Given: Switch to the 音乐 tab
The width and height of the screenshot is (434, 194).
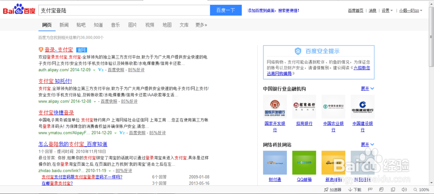Looking at the screenshot, I should coord(115,25).
